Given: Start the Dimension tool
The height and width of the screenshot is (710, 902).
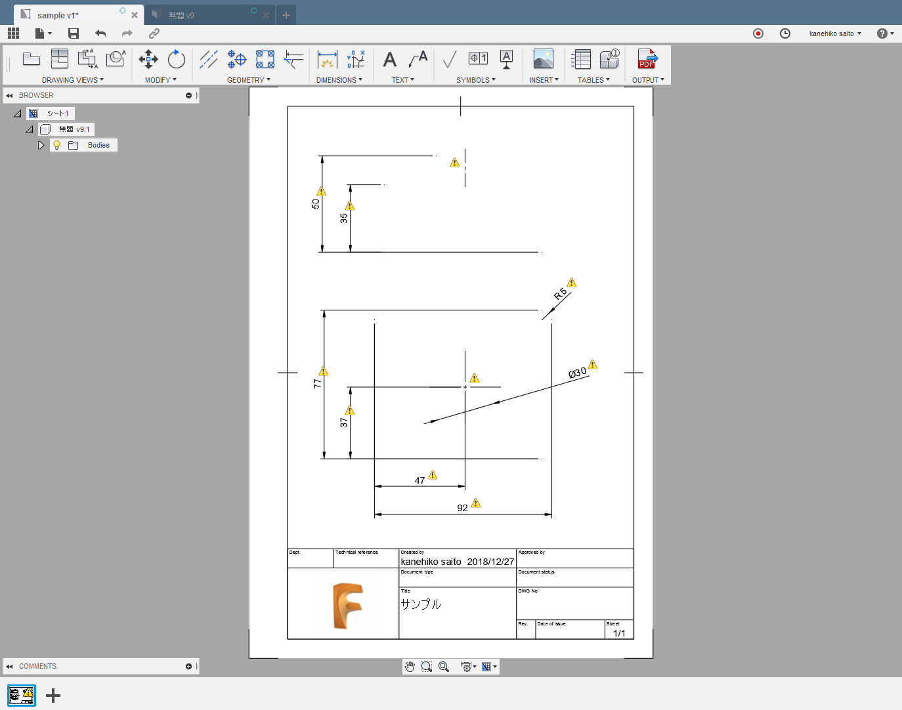Looking at the screenshot, I should (327, 59).
